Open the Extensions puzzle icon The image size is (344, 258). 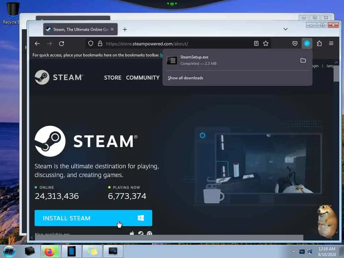point(319,43)
